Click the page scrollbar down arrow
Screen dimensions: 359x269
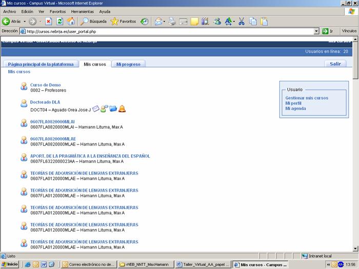[x=355, y=249]
